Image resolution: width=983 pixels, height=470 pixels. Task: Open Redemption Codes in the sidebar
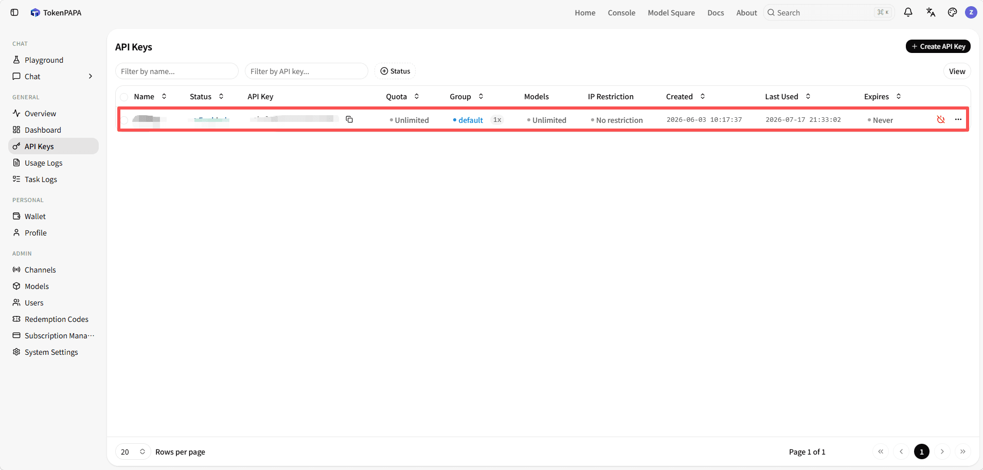pyautogui.click(x=53, y=319)
